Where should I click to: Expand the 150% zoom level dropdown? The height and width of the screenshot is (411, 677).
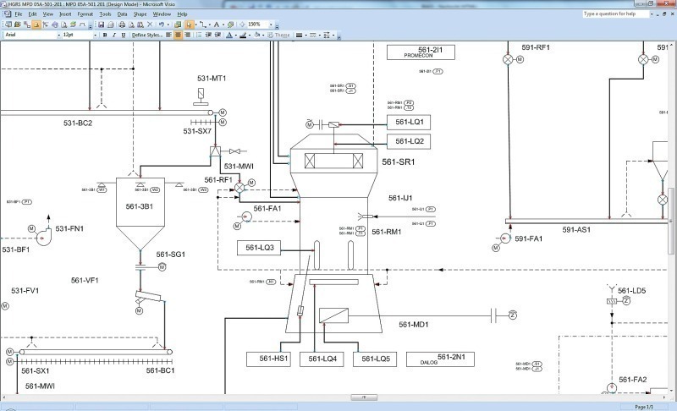pyautogui.click(x=271, y=25)
